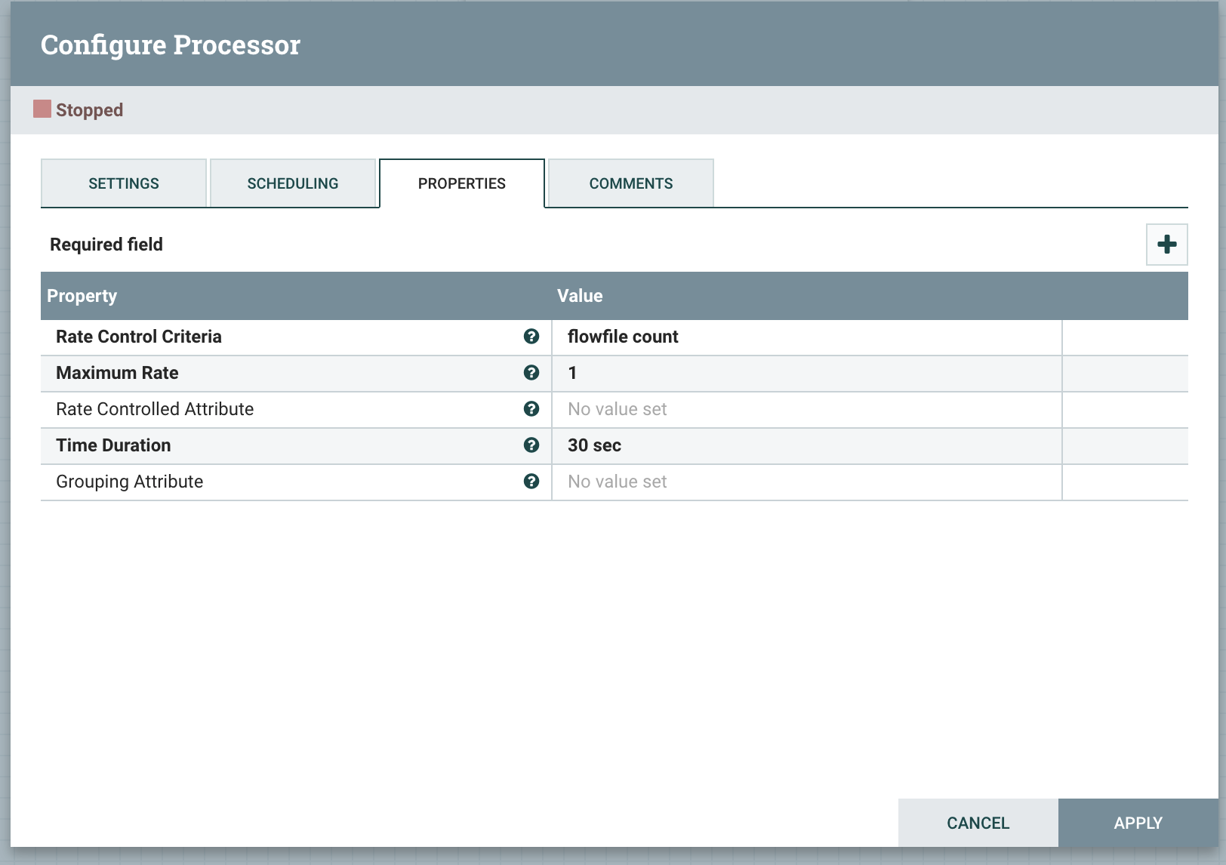View help for Rate Controlled Attribute
The width and height of the screenshot is (1226, 865).
[x=531, y=408]
